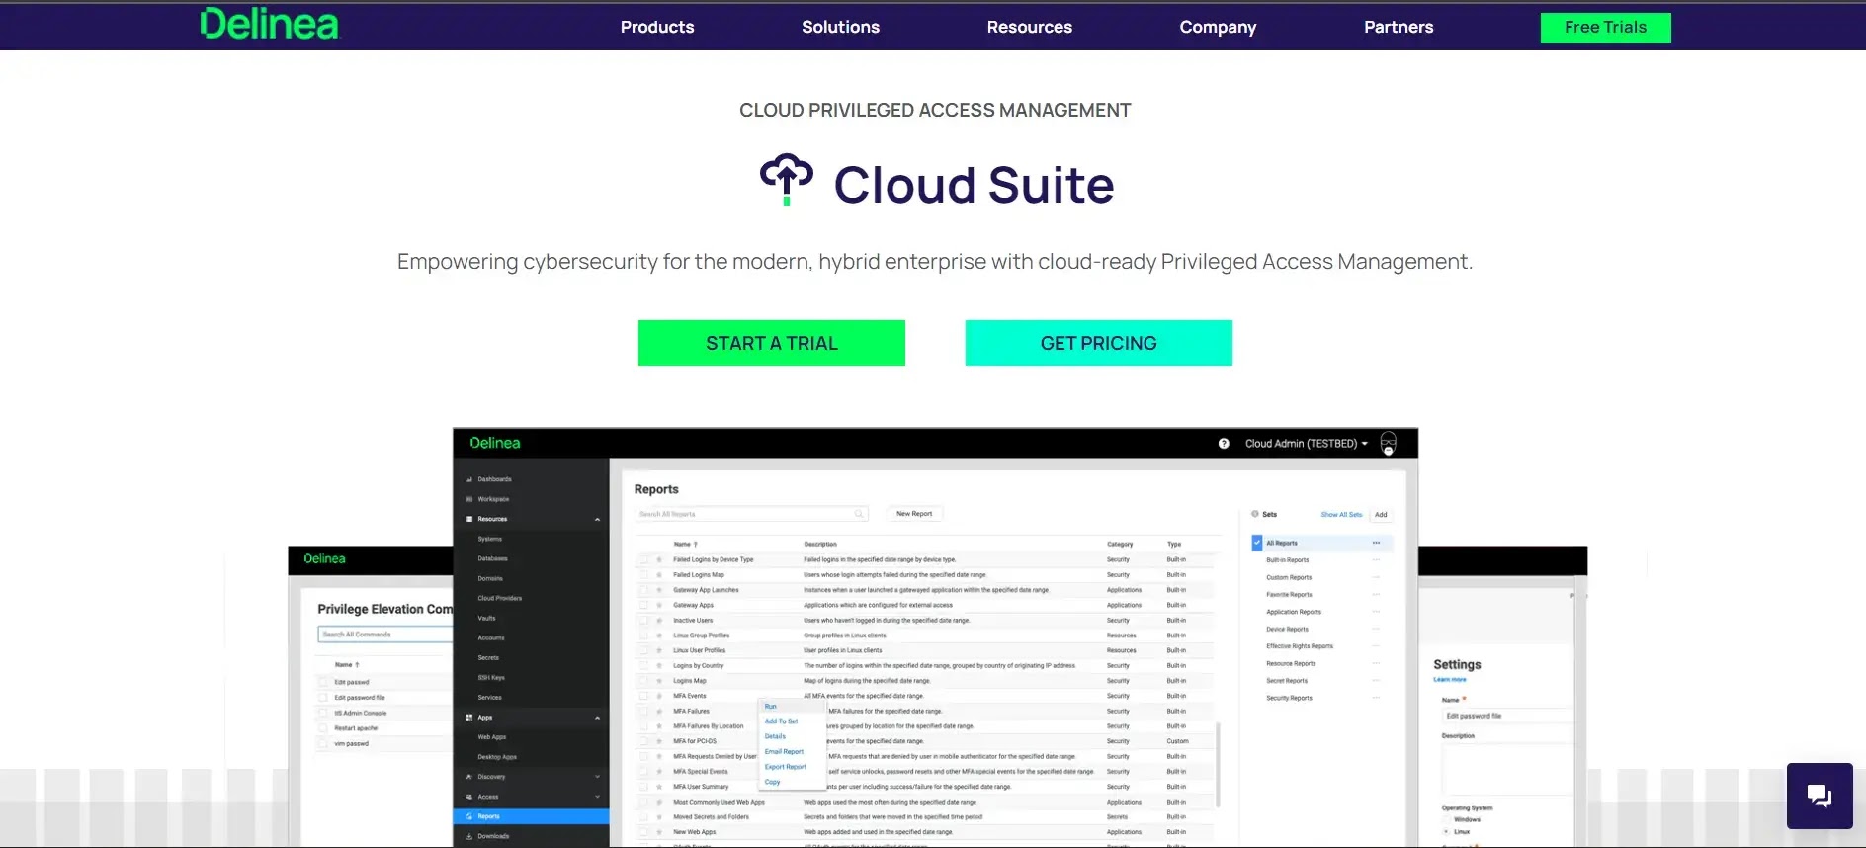Star the Gateway Apps report
This screenshot has height=848, width=1866.
pyautogui.click(x=659, y=605)
